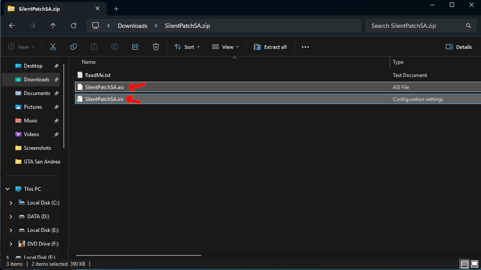Viewport: 481px width, 270px height.
Task: Unpin Downloads from quick access
Action: (x=57, y=80)
